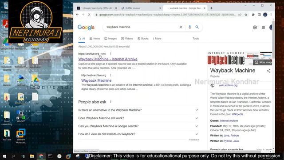Switch to the Images results tab
This screenshot has height=160, width=284.
click(x=110, y=39)
